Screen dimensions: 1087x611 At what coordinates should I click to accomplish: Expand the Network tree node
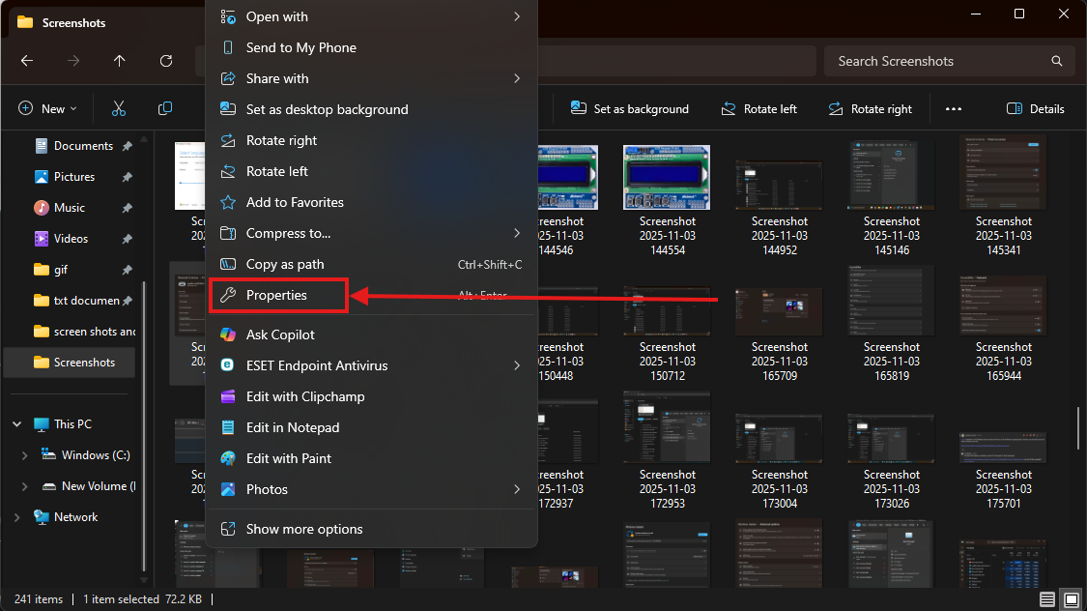(x=17, y=517)
